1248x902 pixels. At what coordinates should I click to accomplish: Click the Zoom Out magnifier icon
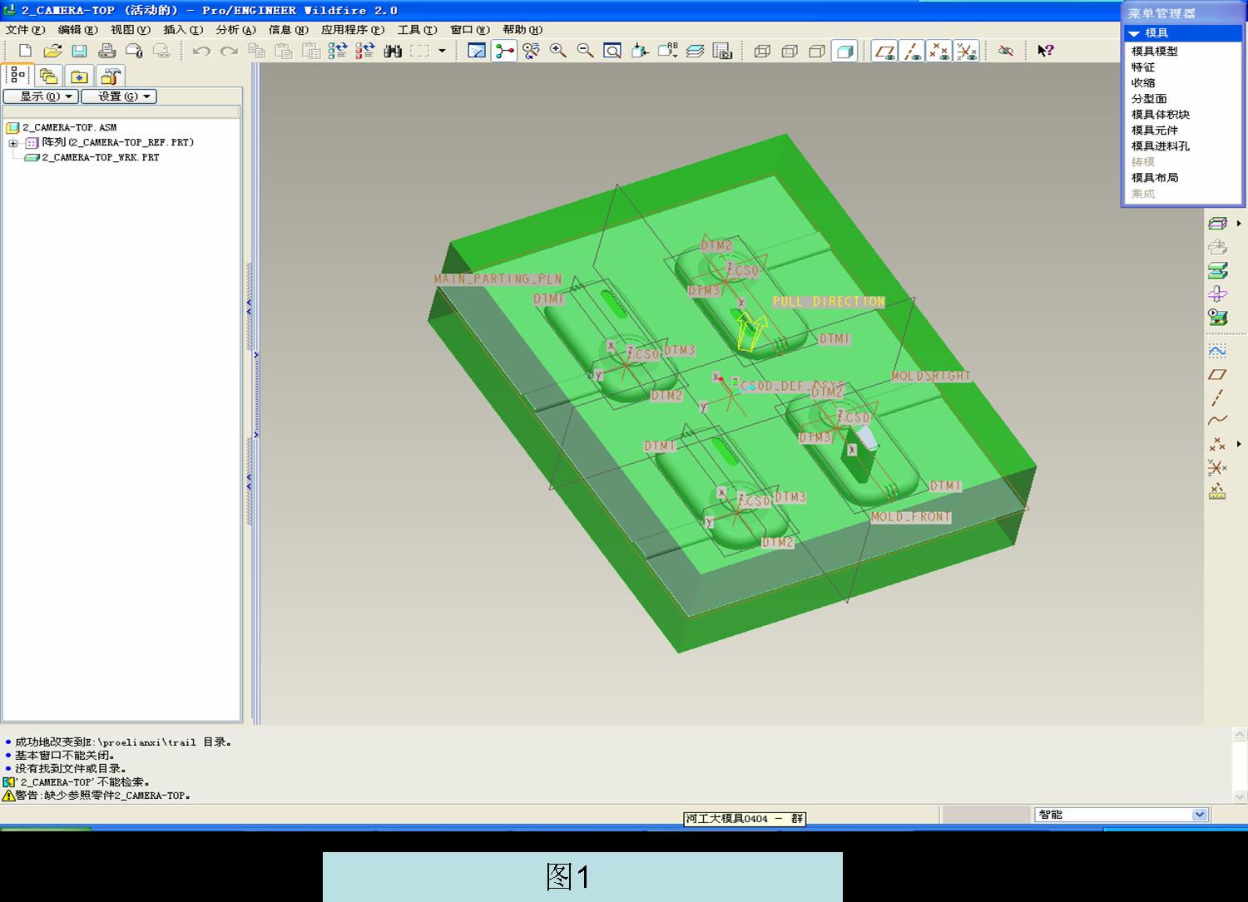pos(586,51)
